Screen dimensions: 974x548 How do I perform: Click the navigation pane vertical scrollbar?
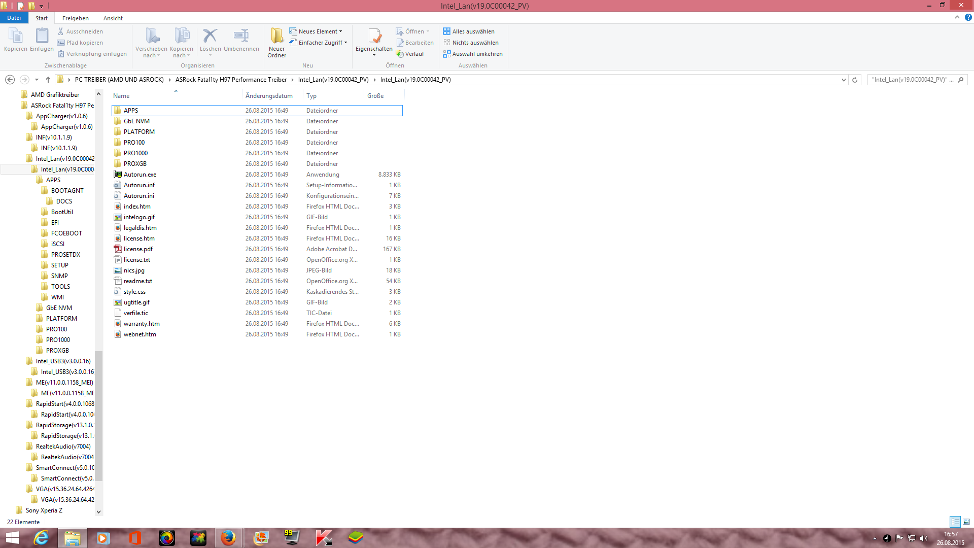99,416
